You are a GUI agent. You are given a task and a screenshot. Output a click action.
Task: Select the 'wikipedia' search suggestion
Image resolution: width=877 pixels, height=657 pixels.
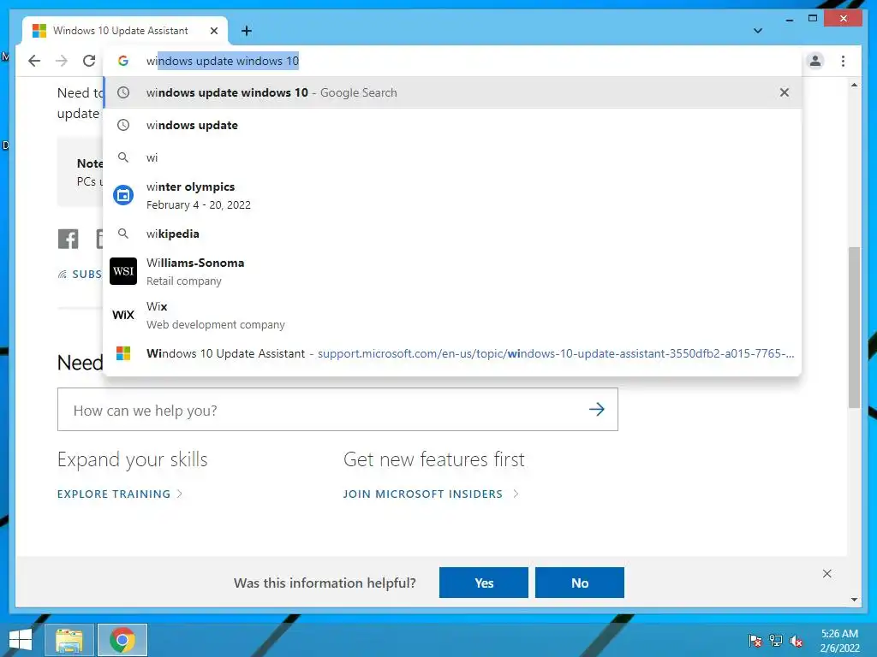452,234
